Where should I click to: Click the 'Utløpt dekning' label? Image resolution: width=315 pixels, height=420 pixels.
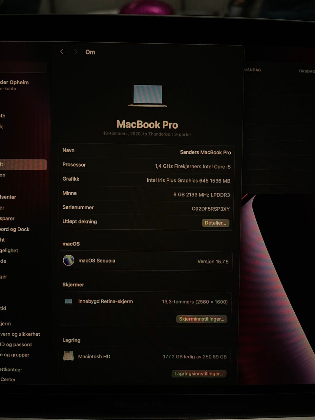[80, 221]
